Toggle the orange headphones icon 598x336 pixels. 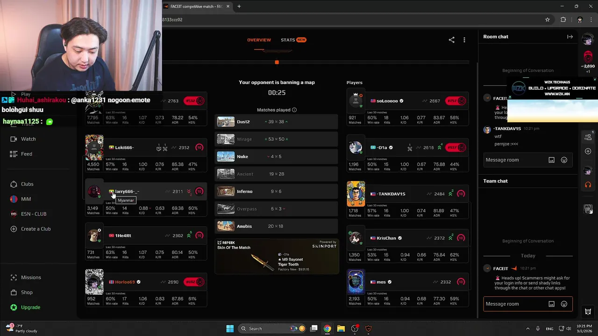click(x=588, y=185)
